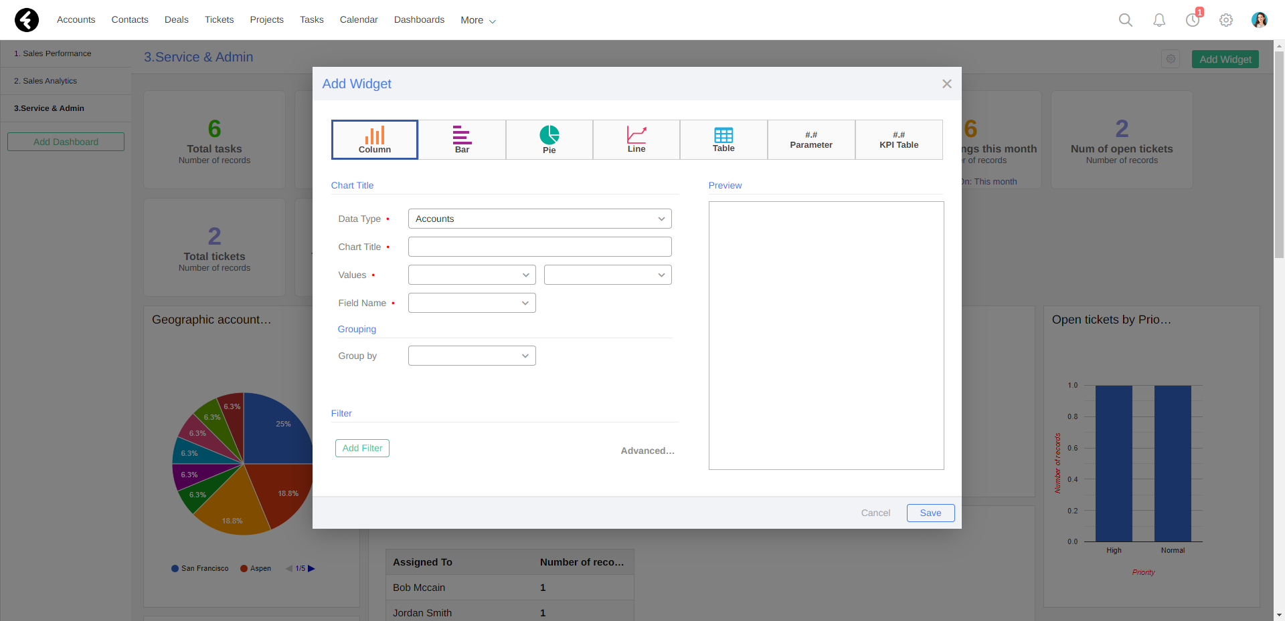Open the search icon in the top bar
The width and height of the screenshot is (1285, 621).
(1125, 20)
